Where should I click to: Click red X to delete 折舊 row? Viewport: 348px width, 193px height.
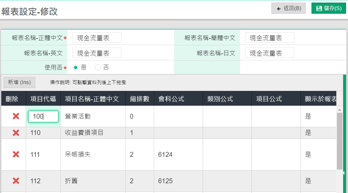tap(16, 181)
